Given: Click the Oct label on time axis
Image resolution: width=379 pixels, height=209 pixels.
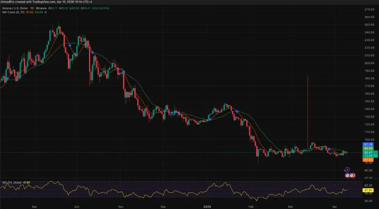Looking at the screenshot, I should point(77,207).
